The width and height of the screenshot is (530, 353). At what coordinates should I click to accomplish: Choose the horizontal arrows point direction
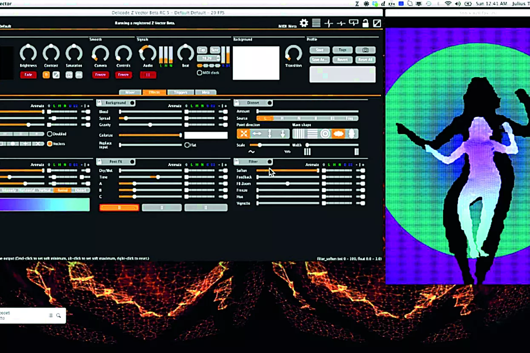point(257,134)
